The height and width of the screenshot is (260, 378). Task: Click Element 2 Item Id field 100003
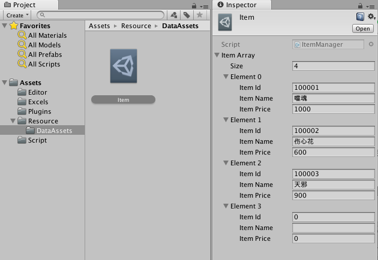coord(334,174)
